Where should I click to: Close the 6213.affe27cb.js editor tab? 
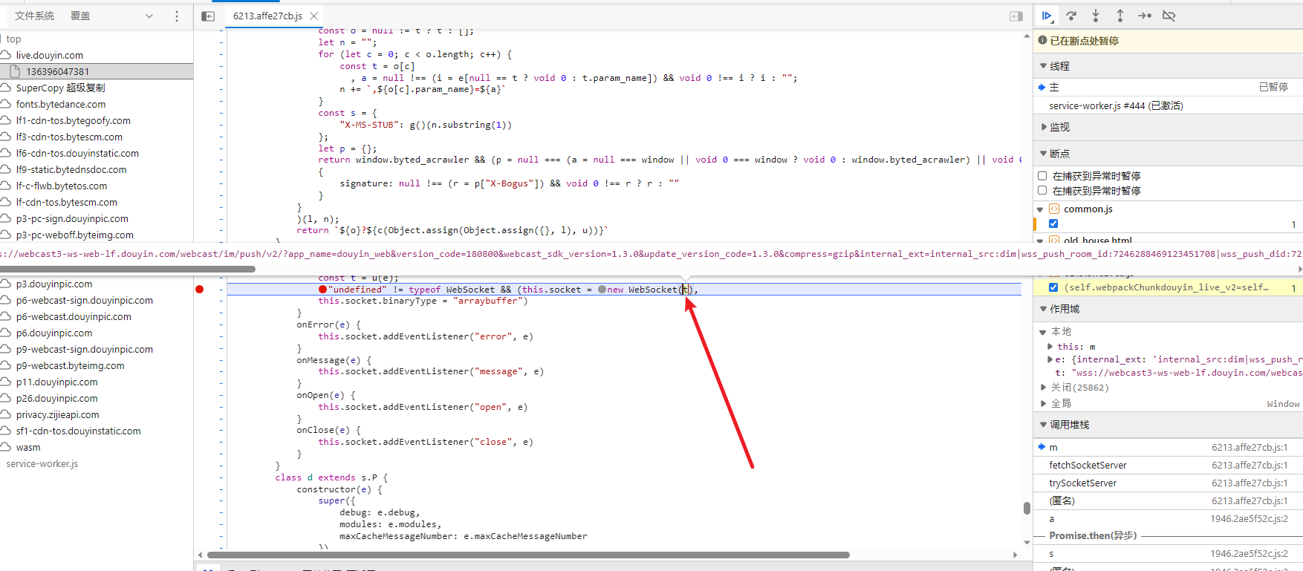pyautogui.click(x=314, y=16)
